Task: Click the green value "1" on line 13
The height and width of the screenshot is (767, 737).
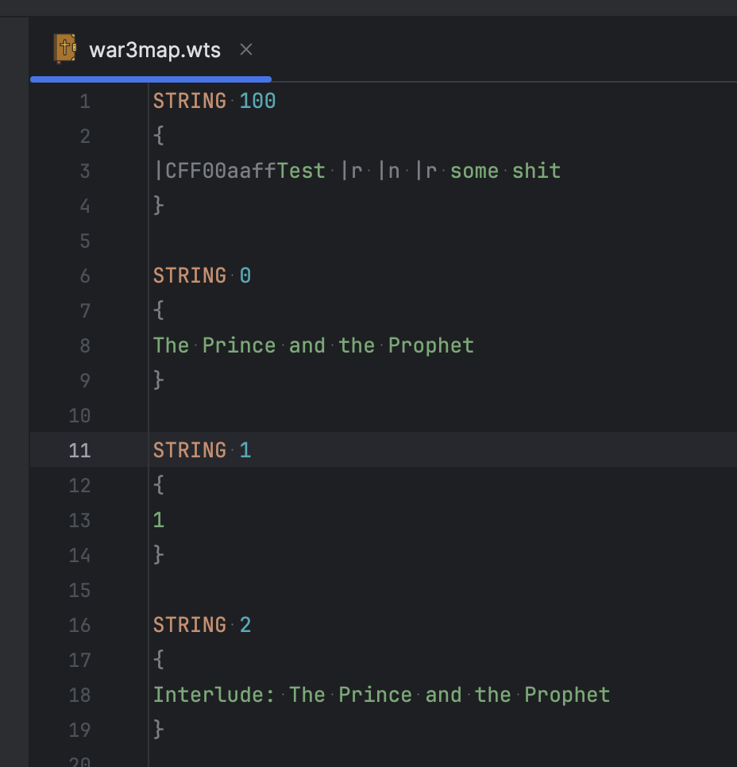Action: pyautogui.click(x=159, y=521)
